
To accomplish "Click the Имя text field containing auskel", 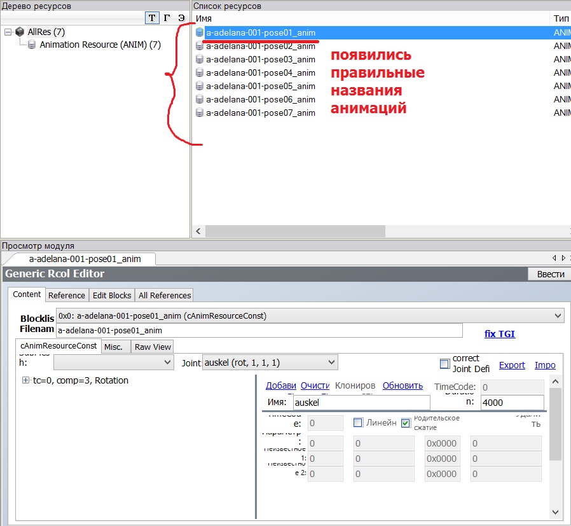I will tap(361, 403).
